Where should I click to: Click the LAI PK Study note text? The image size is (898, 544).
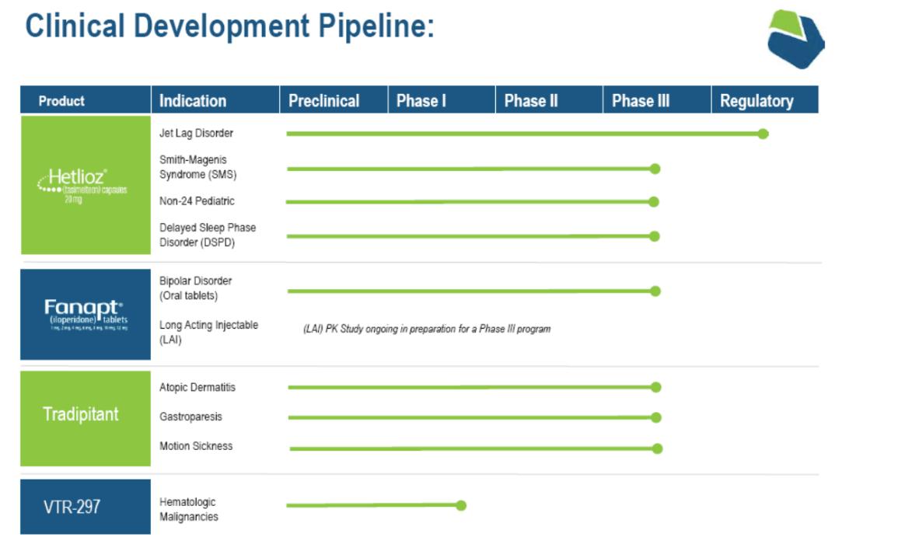[426, 330]
